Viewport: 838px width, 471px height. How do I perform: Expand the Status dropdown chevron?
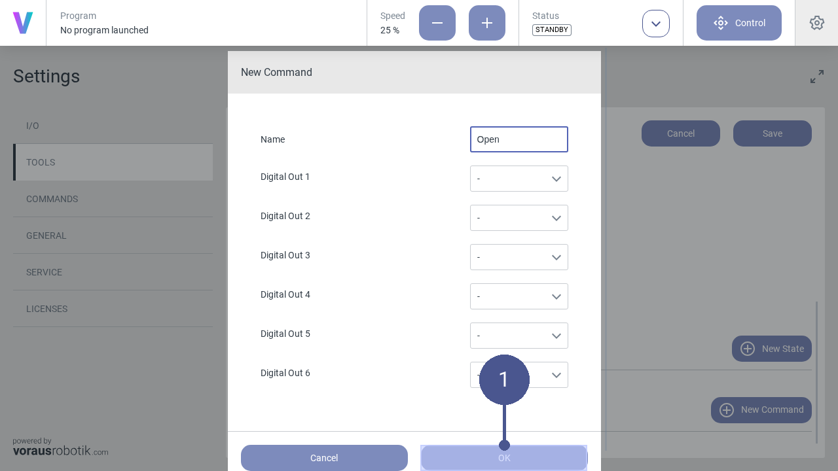656,24
